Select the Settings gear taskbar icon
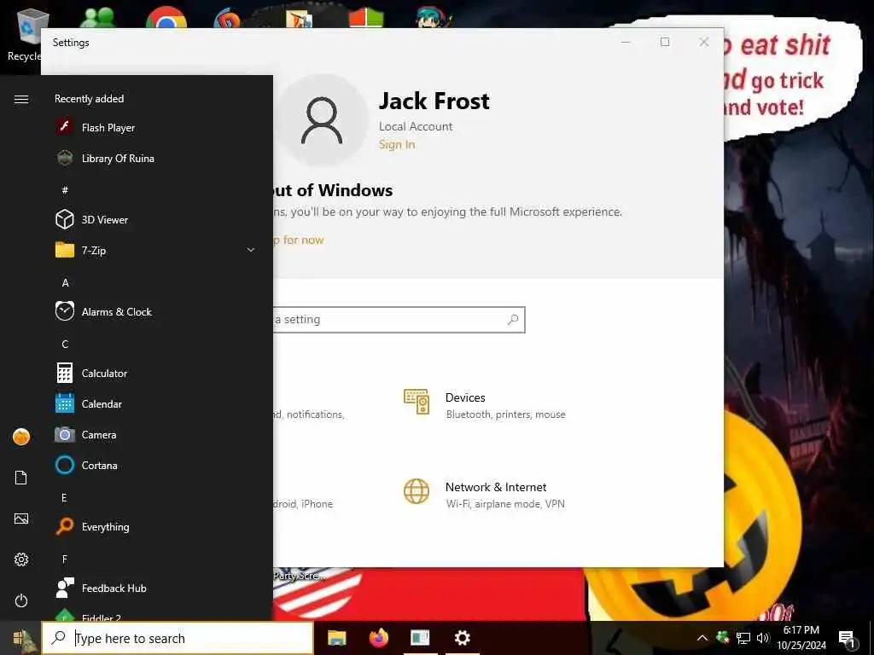This screenshot has width=874, height=655. click(462, 638)
